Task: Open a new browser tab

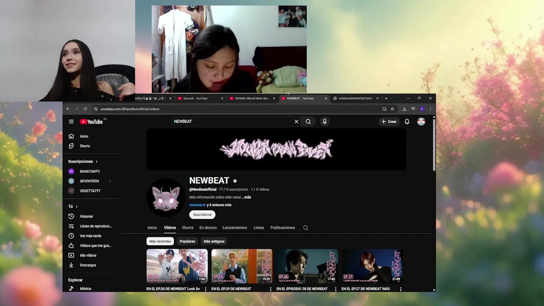Action: pos(386,98)
